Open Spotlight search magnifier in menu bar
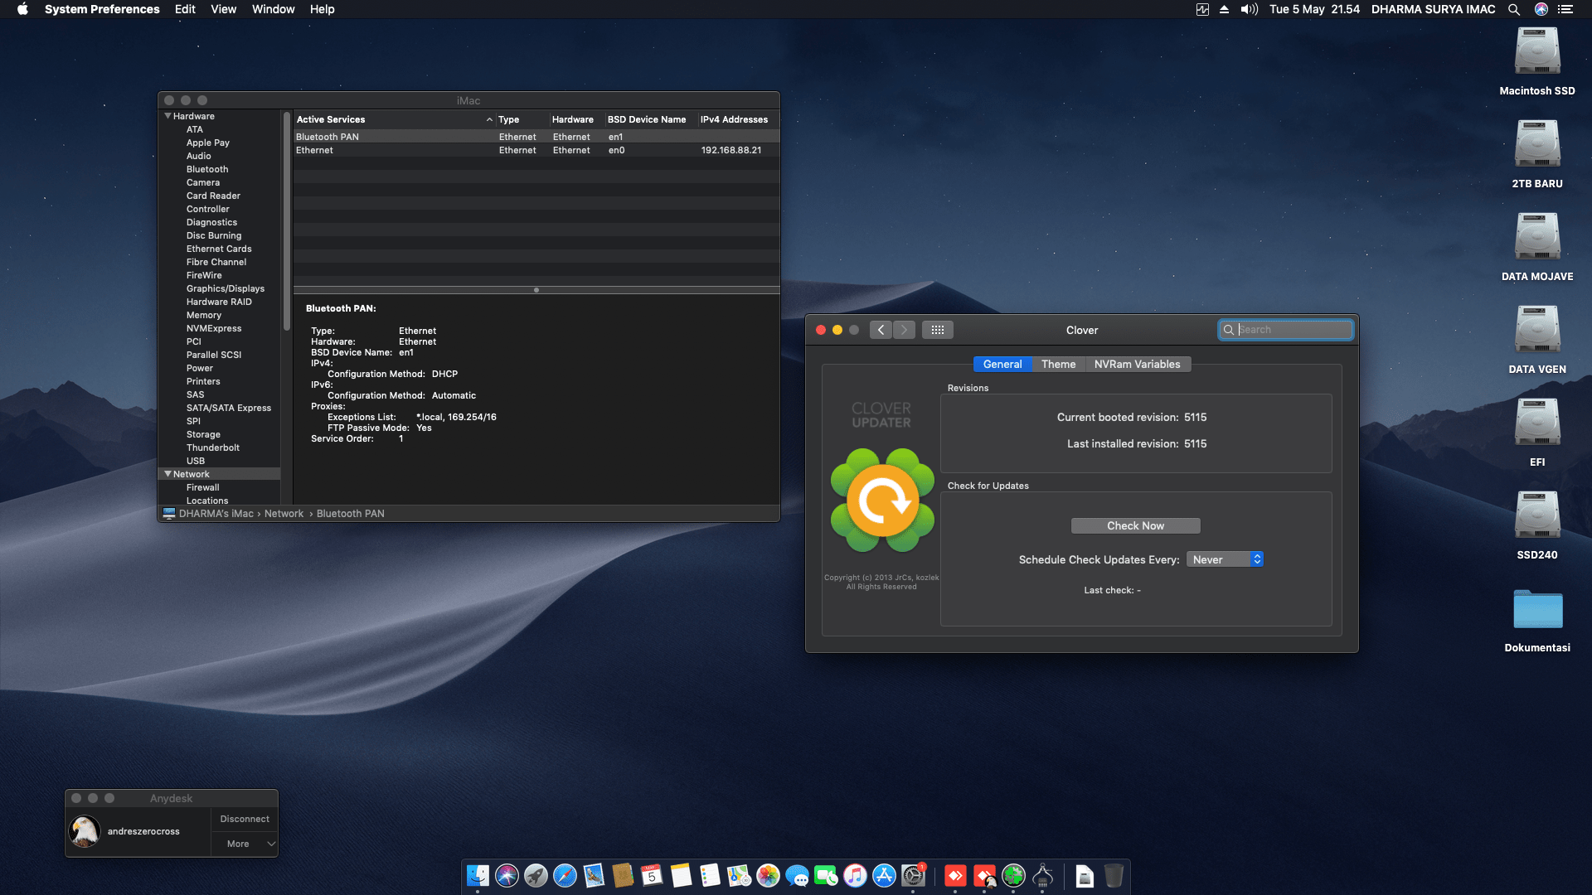The image size is (1592, 895). [x=1513, y=9]
